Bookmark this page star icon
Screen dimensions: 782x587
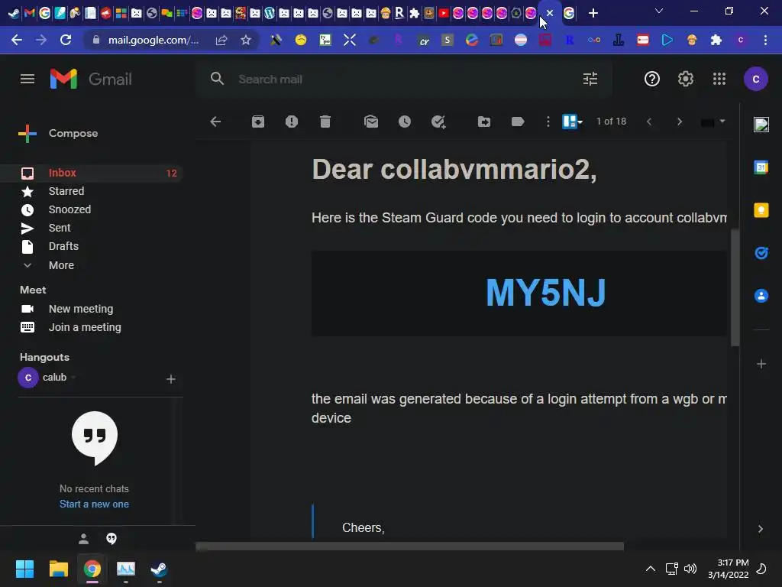pyautogui.click(x=245, y=40)
